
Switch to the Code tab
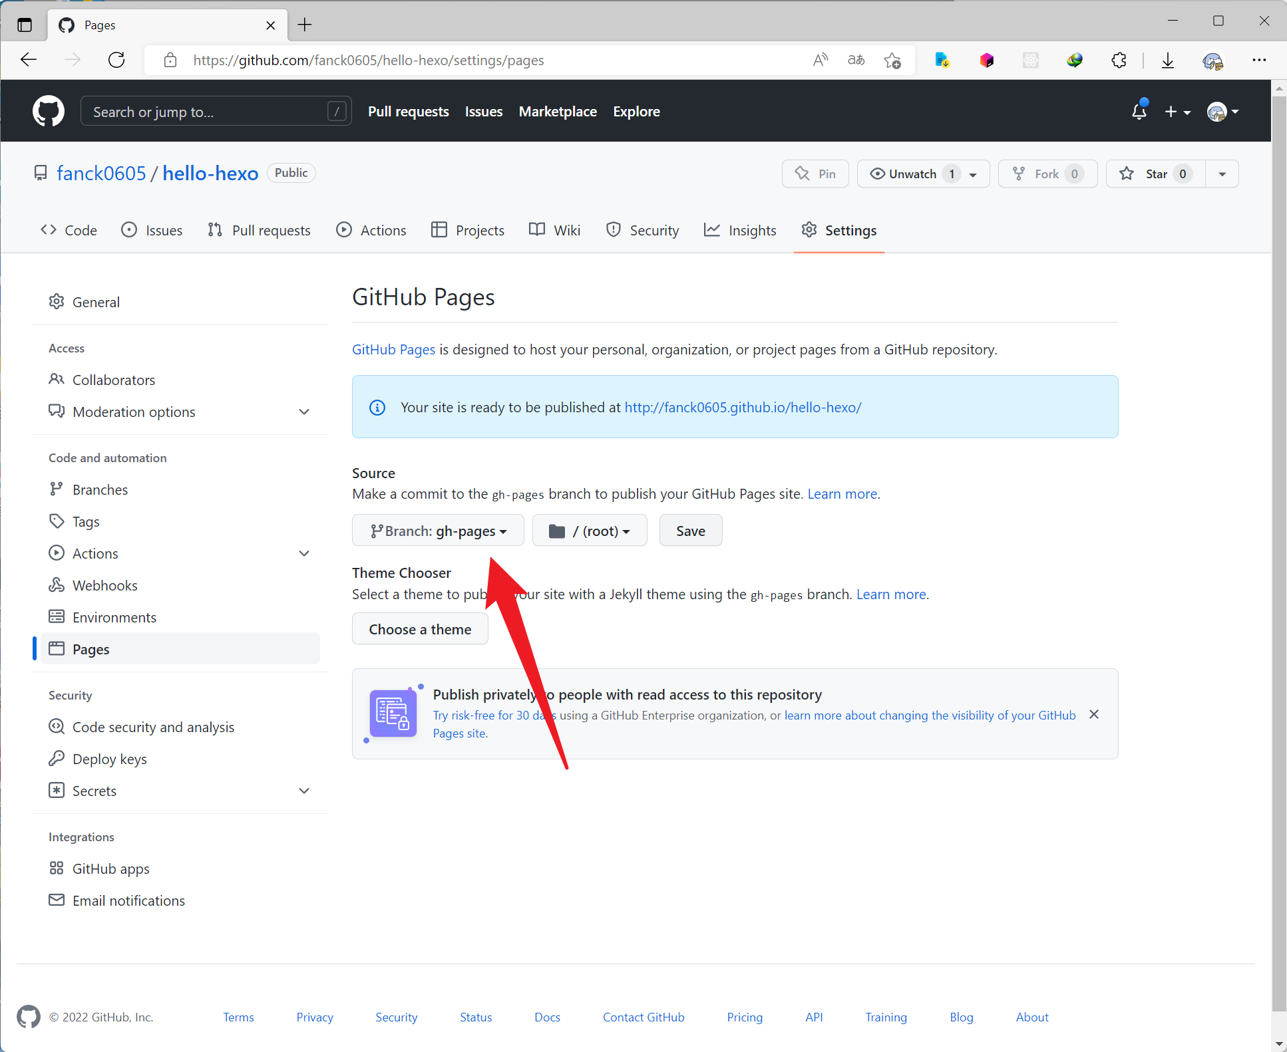click(69, 230)
